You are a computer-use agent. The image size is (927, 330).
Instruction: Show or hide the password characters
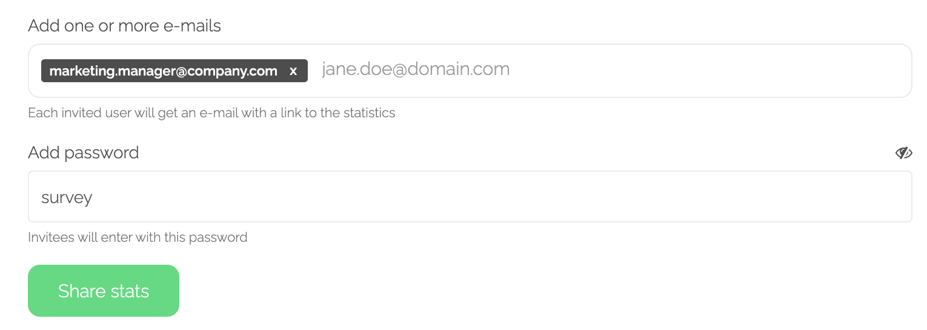(903, 153)
